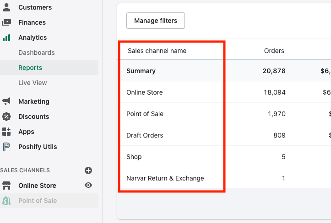Screen dimensions: 331x223
Task: Click the Point of Sale bag icon
Action: (x=6, y=201)
